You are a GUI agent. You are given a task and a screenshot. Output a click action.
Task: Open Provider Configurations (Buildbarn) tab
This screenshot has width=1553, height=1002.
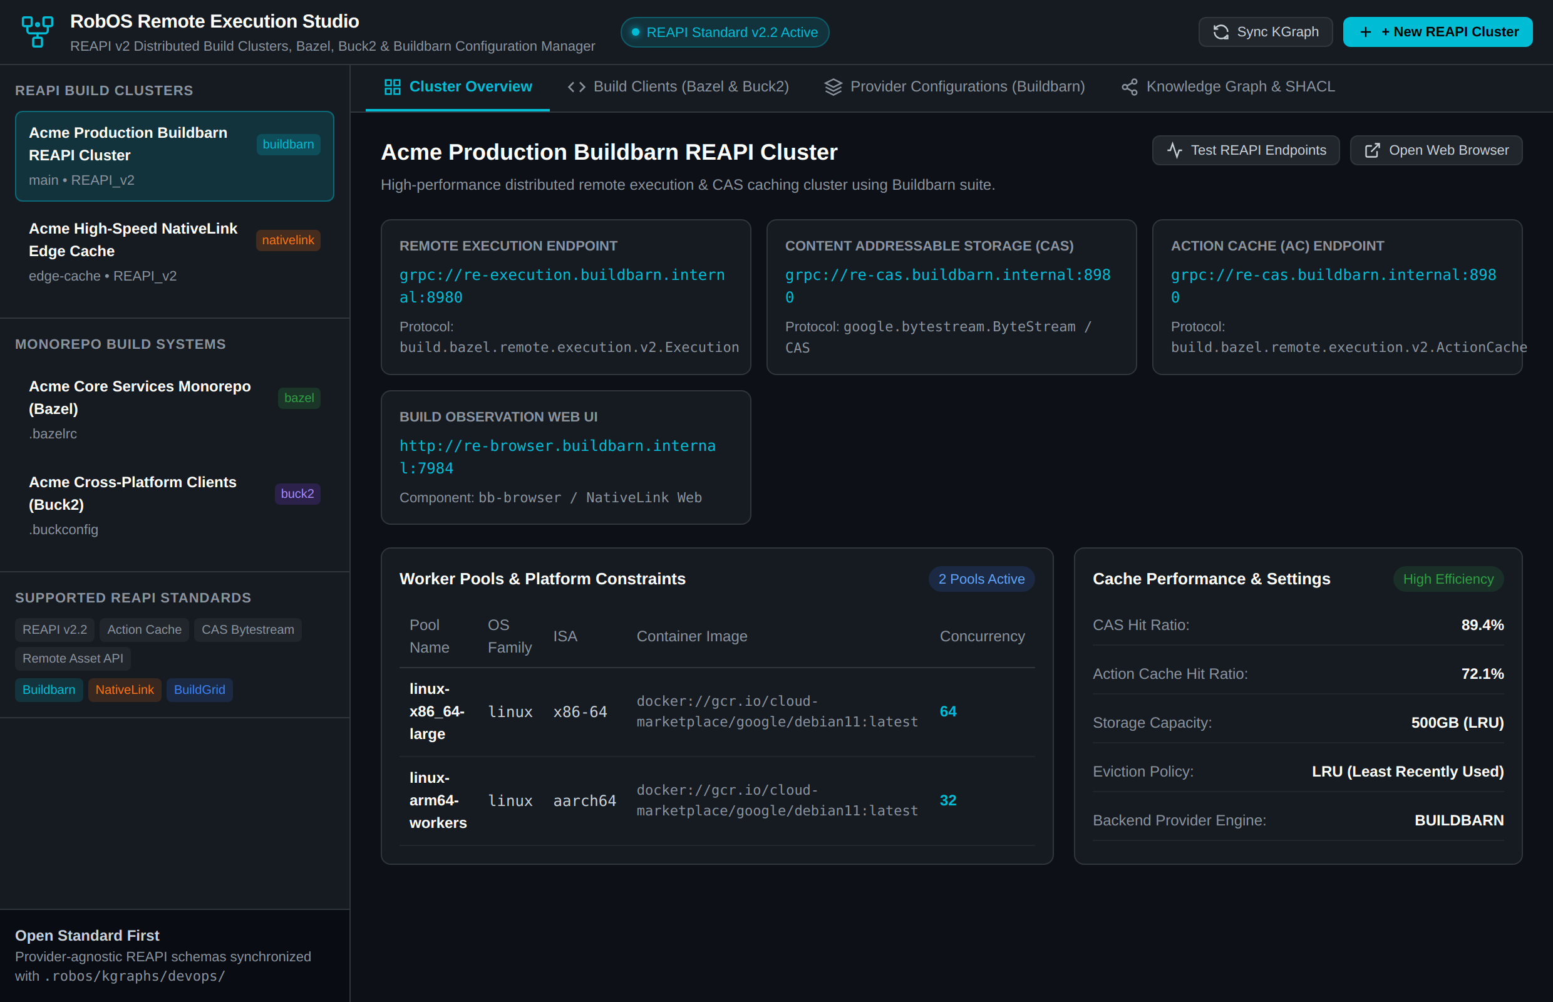point(954,86)
